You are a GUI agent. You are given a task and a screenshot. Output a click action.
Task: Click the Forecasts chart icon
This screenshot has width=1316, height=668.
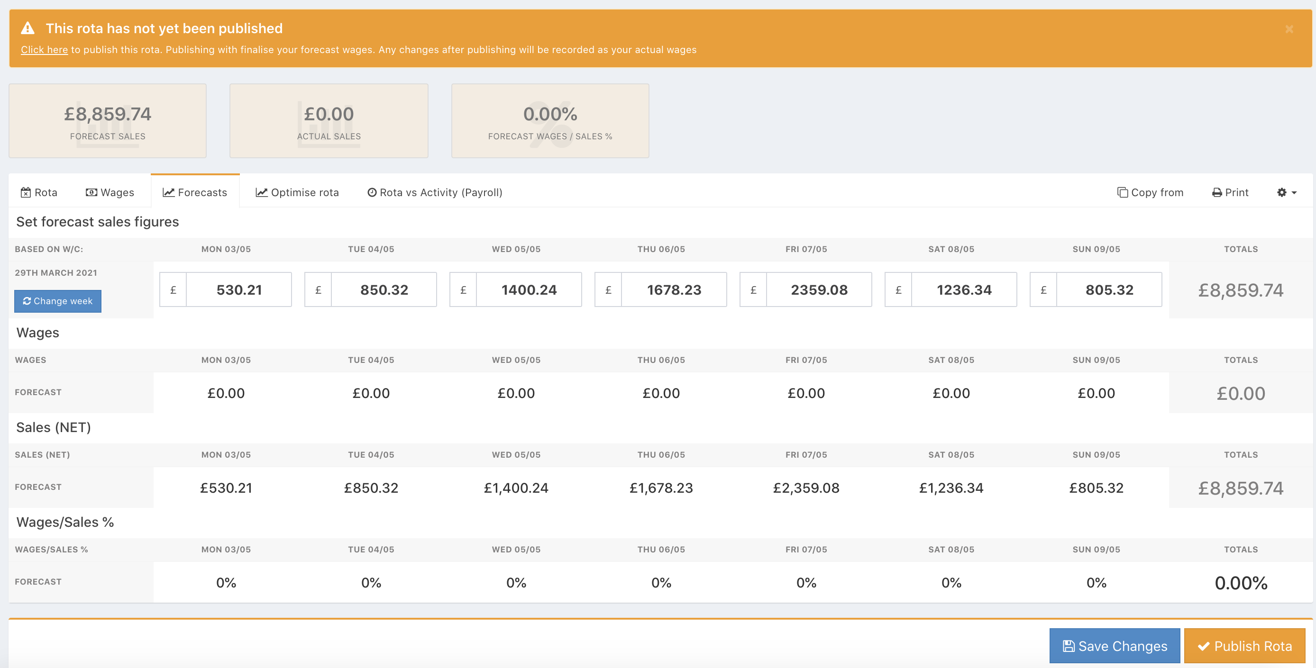pyautogui.click(x=169, y=192)
